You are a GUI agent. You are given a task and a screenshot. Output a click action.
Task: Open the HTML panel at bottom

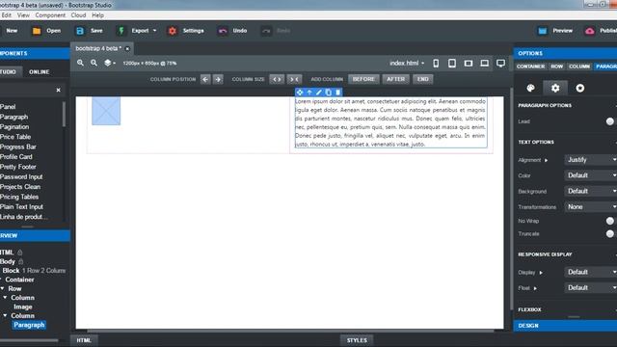pos(84,340)
